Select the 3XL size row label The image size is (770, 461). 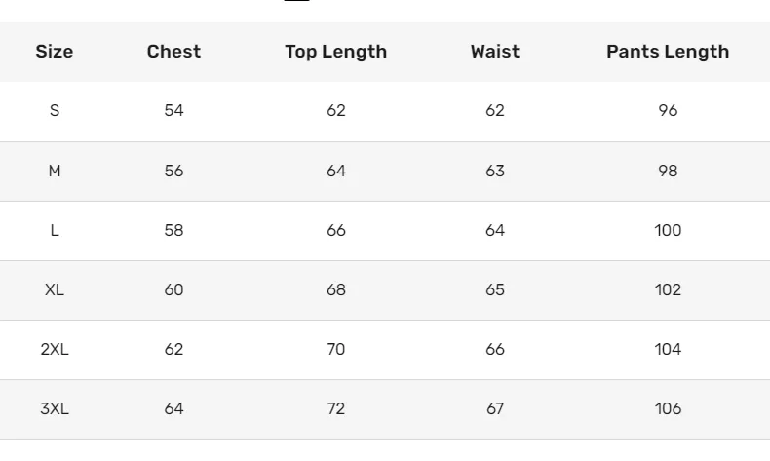point(55,408)
